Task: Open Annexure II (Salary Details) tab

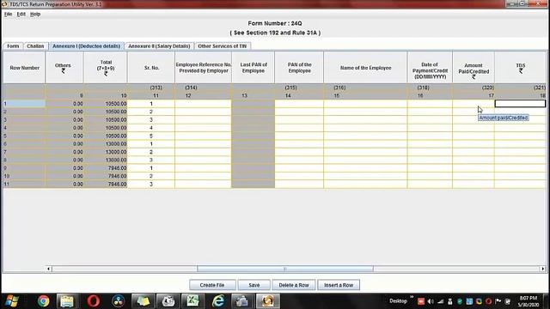Action: (x=159, y=45)
